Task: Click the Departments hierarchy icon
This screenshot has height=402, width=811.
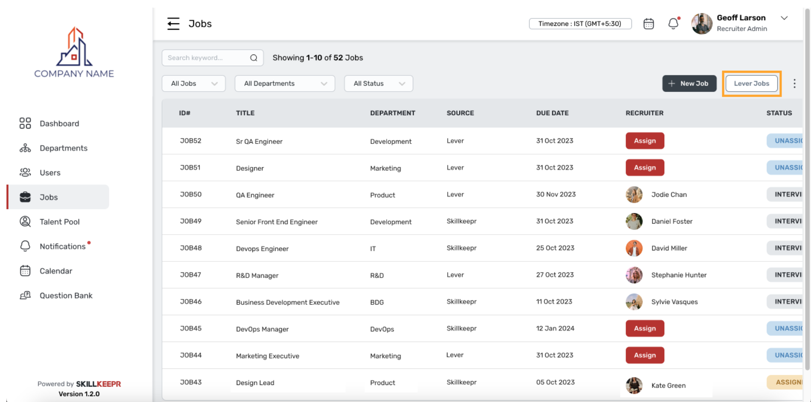Action: pos(25,148)
